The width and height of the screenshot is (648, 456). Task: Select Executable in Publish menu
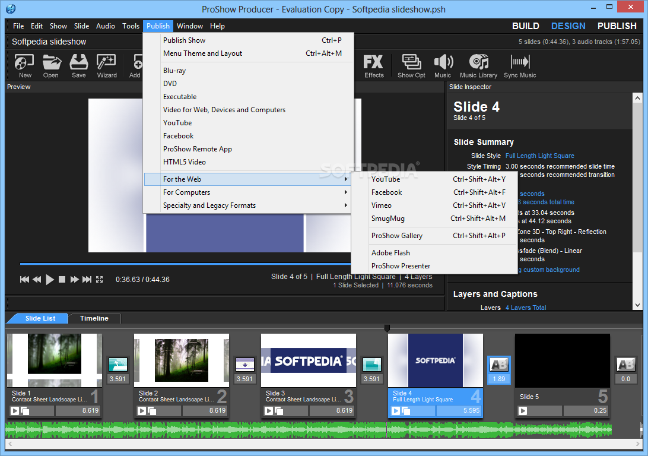pos(249,97)
